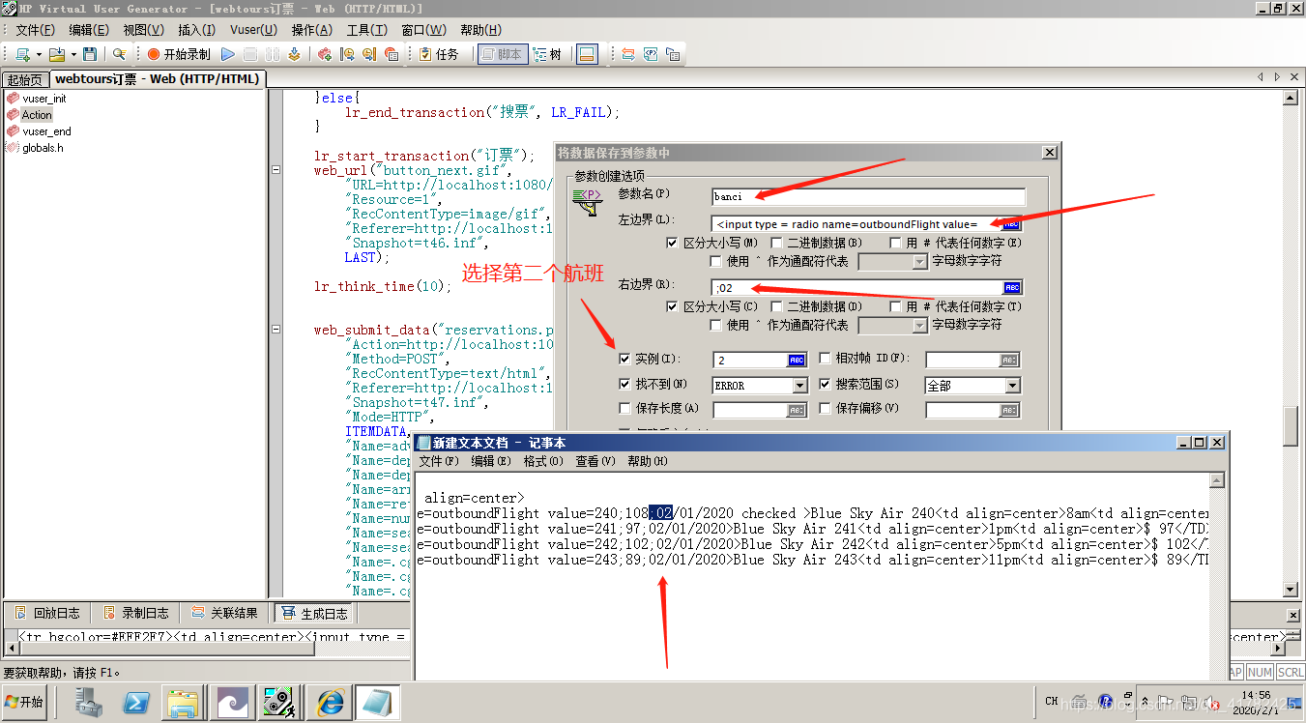This screenshot has height=723, width=1306.
Task: Open dropdown arrow next to new script icon
Action: point(39,54)
